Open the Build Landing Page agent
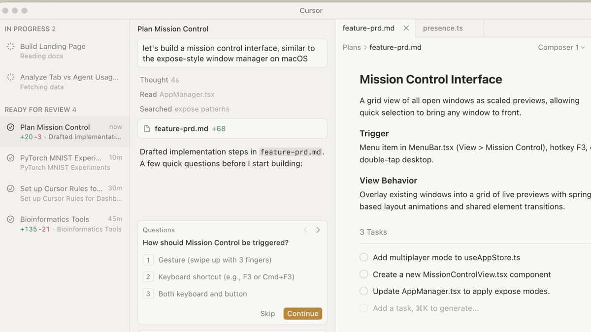This screenshot has height=332, width=591. click(65, 51)
